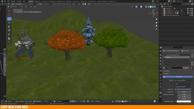
Task: Select the Cursor tool in viewport toolbar
Action: pos(9,15)
